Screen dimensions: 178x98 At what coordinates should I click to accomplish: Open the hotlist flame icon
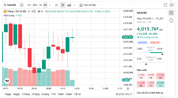171,20
